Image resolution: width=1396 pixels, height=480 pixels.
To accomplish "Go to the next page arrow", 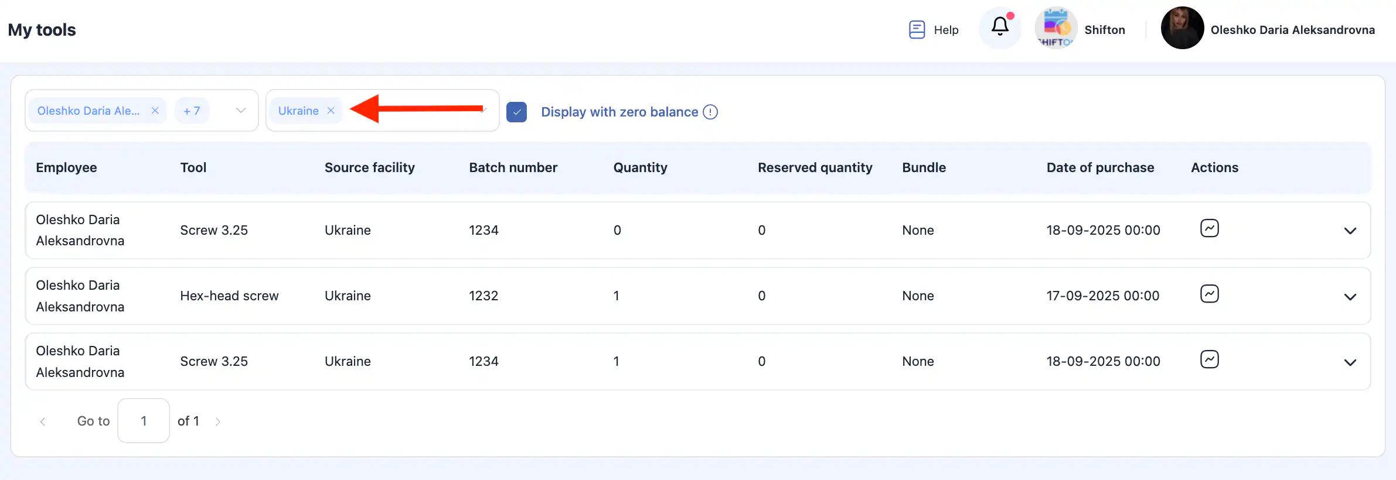I will click(218, 421).
